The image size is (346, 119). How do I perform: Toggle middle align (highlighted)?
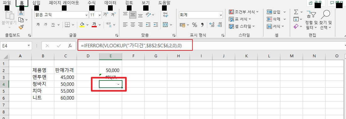(x=132, y=15)
